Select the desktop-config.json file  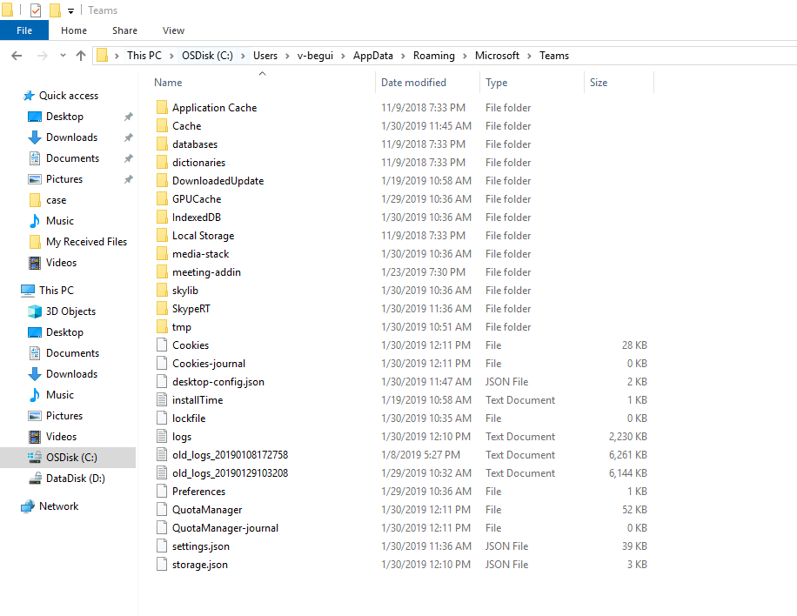coord(218,382)
